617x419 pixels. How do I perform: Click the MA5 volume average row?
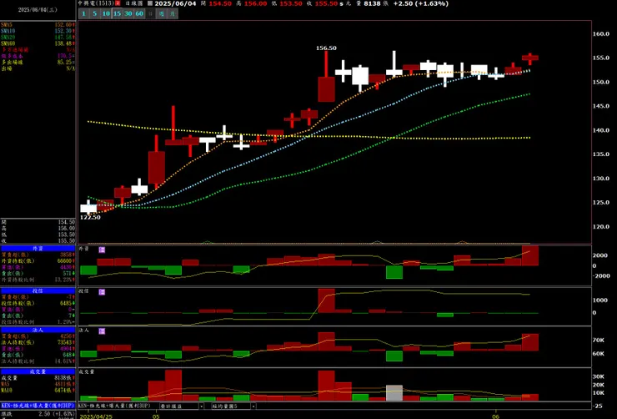click(38, 384)
